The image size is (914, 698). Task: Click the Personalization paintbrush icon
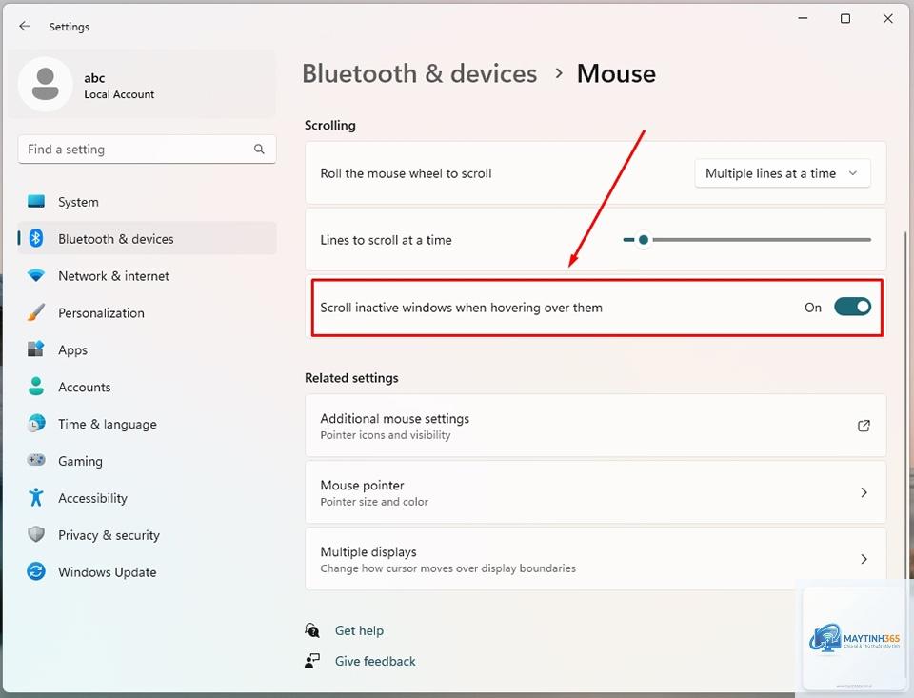[36, 312]
